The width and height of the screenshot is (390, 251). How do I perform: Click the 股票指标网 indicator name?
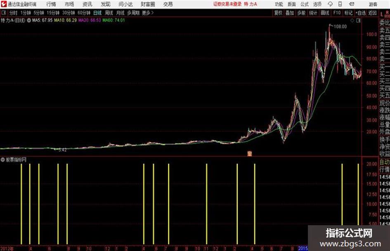click(x=16, y=160)
